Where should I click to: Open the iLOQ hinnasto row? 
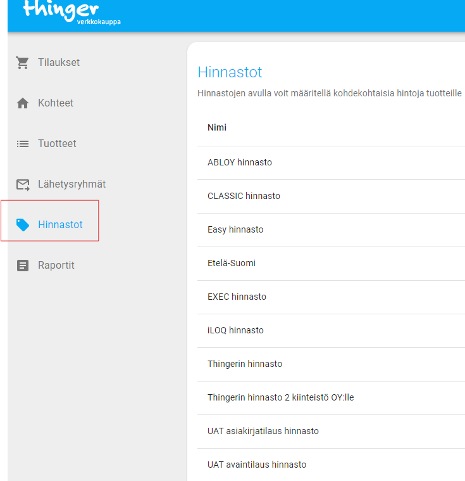tap(331, 331)
